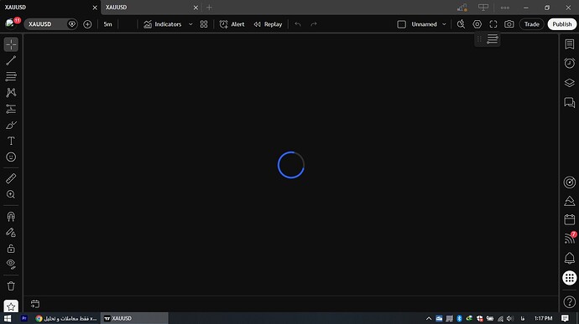
Task: Toggle lock all drawings
Action: click(x=11, y=249)
